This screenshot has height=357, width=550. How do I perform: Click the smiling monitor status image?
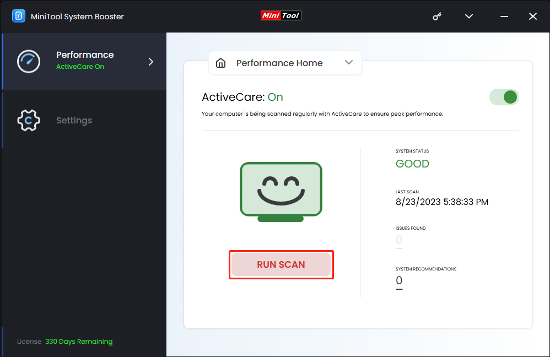[x=281, y=192]
